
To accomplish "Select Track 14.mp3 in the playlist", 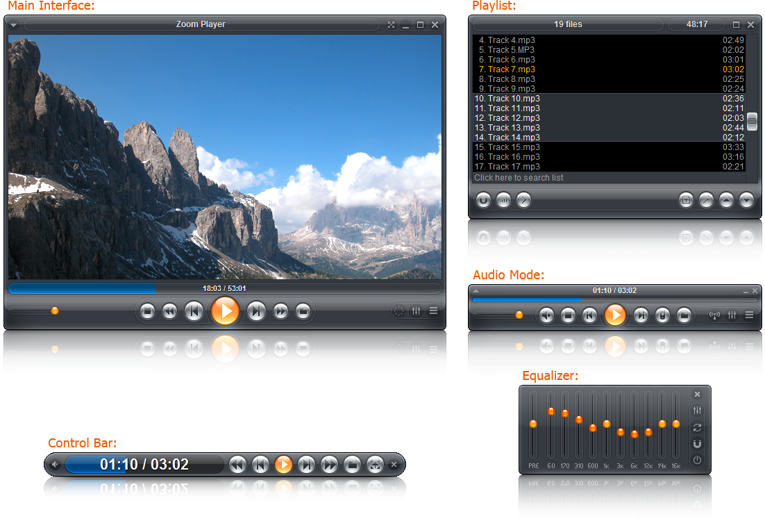I will tap(609, 138).
